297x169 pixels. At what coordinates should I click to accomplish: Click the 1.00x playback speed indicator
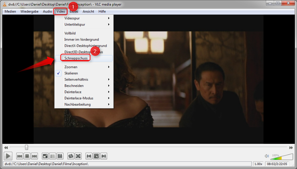tap(258, 164)
